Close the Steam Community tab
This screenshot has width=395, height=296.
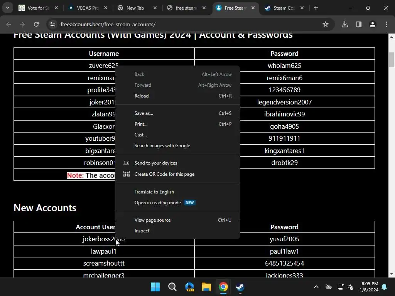302,8
